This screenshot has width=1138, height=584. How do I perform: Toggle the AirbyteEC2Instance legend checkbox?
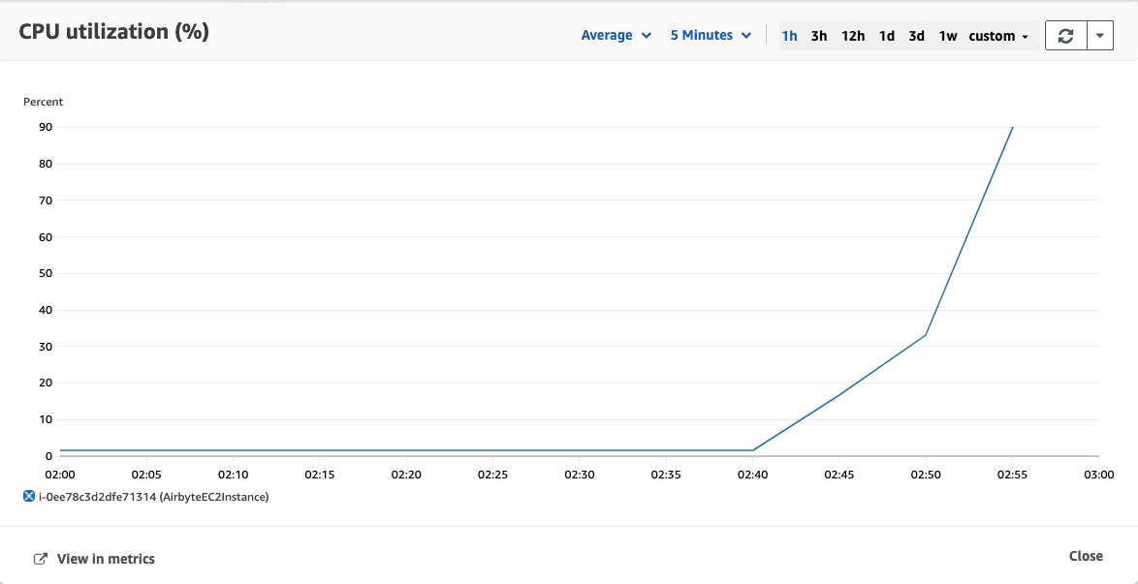tap(29, 497)
